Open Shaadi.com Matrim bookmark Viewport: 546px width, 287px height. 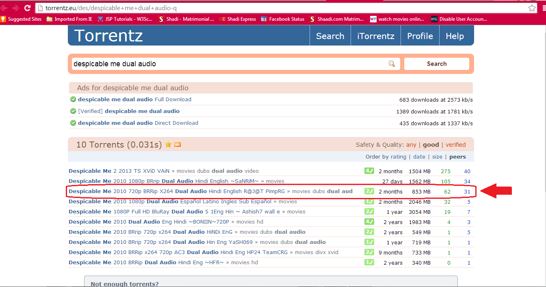click(337, 19)
